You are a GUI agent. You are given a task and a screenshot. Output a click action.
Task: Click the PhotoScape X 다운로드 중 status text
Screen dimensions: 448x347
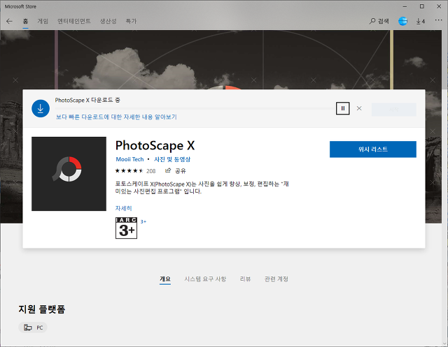click(87, 101)
